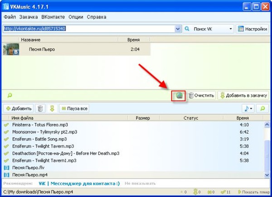
Task: Click the checkmark icon beside Finisterra track
Action: click(6, 125)
